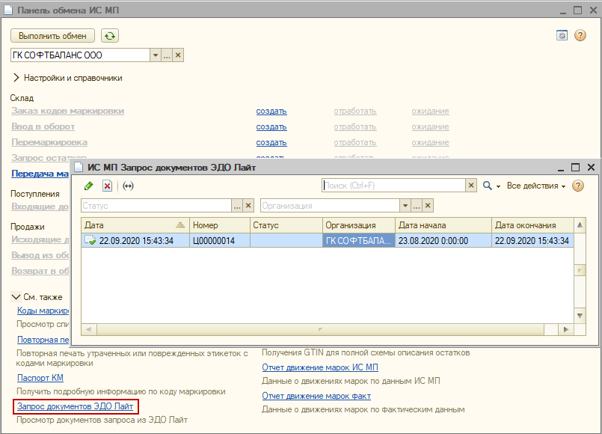Image resolution: width=602 pixels, height=434 pixels.
Task: Click the sort indicator icon in Дата column
Action: click(x=180, y=225)
